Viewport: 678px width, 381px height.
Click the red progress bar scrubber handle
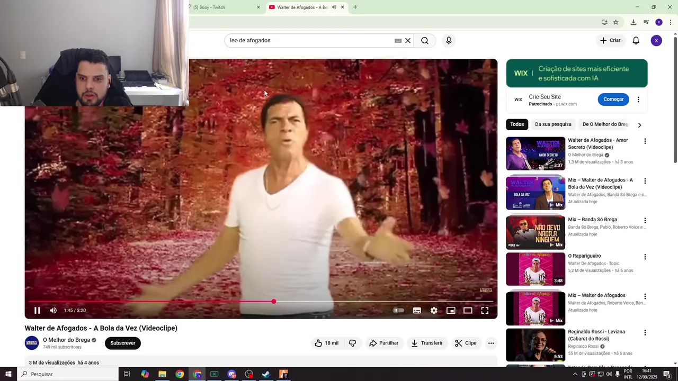coord(274,302)
